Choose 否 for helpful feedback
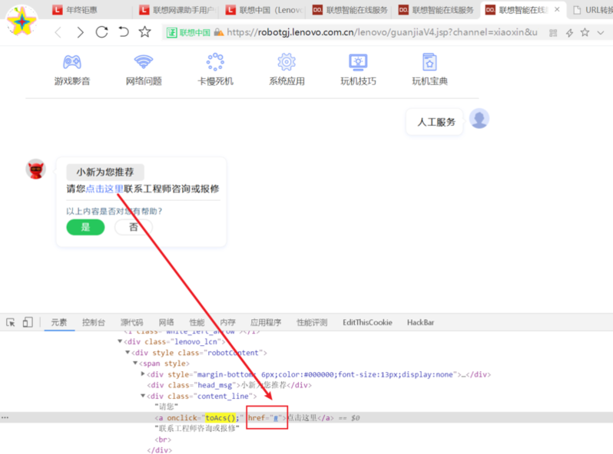This screenshot has width=613, height=454. pos(134,227)
